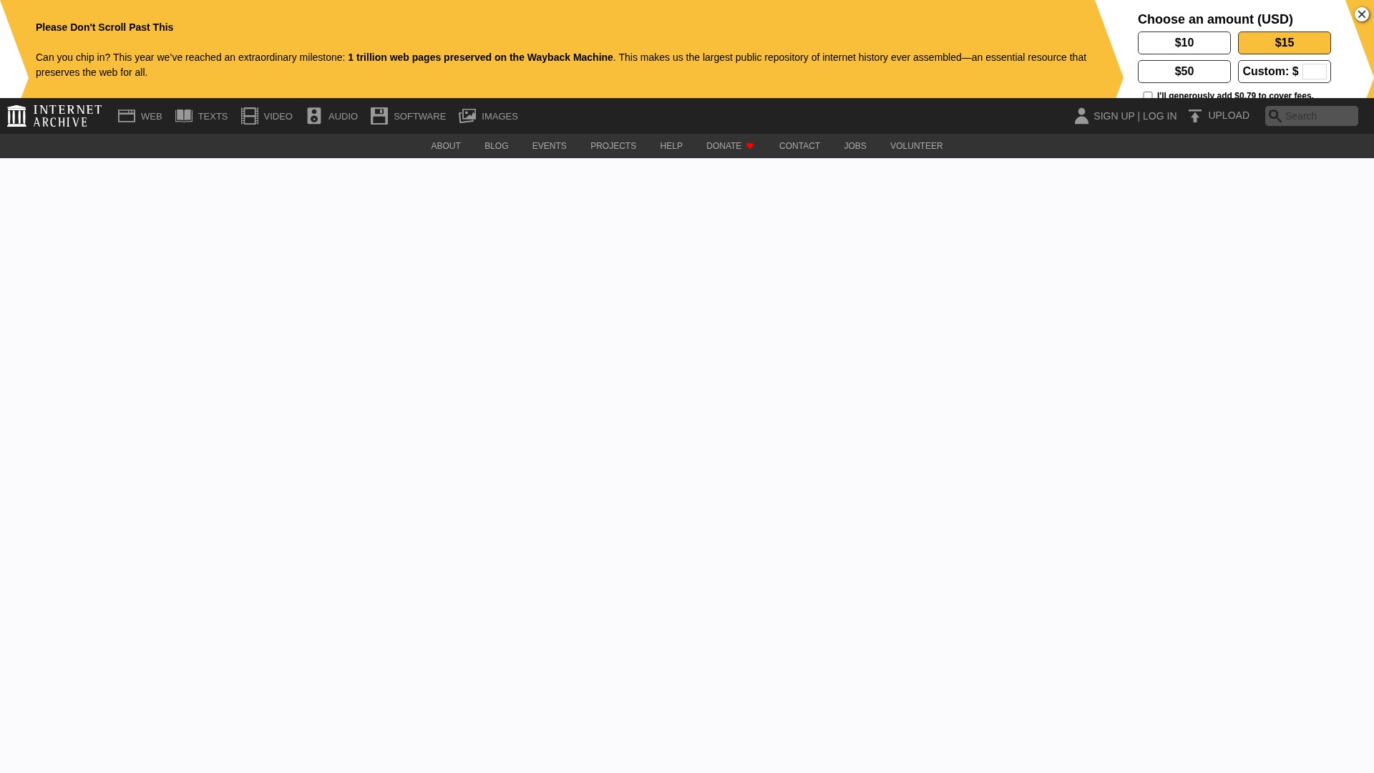Image resolution: width=1374 pixels, height=773 pixels.
Task: Click the Software navigation label
Action: 419,117
